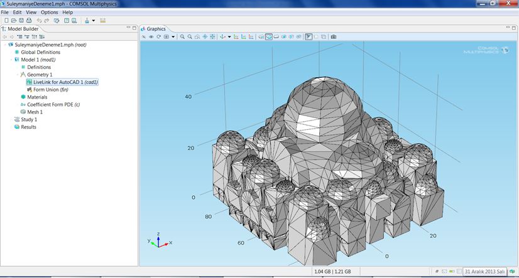Image resolution: width=519 pixels, height=278 pixels.
Task: Click the brush clear icon in main toolbar
Action: coord(87,21)
